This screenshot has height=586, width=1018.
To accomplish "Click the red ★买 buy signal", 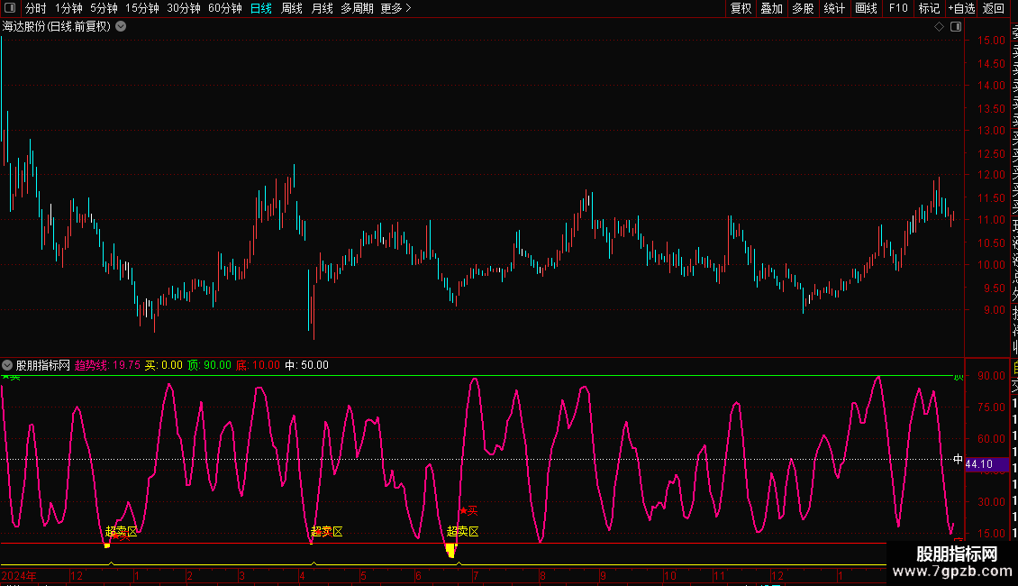I will (x=468, y=510).
